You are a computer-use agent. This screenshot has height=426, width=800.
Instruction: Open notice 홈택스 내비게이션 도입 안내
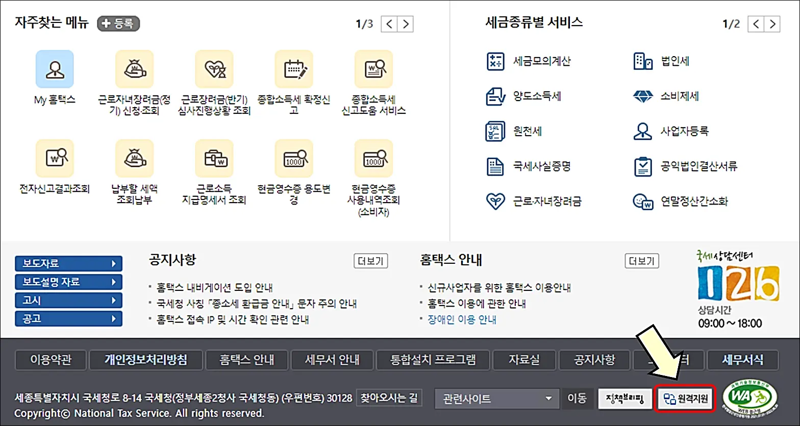tap(215, 288)
